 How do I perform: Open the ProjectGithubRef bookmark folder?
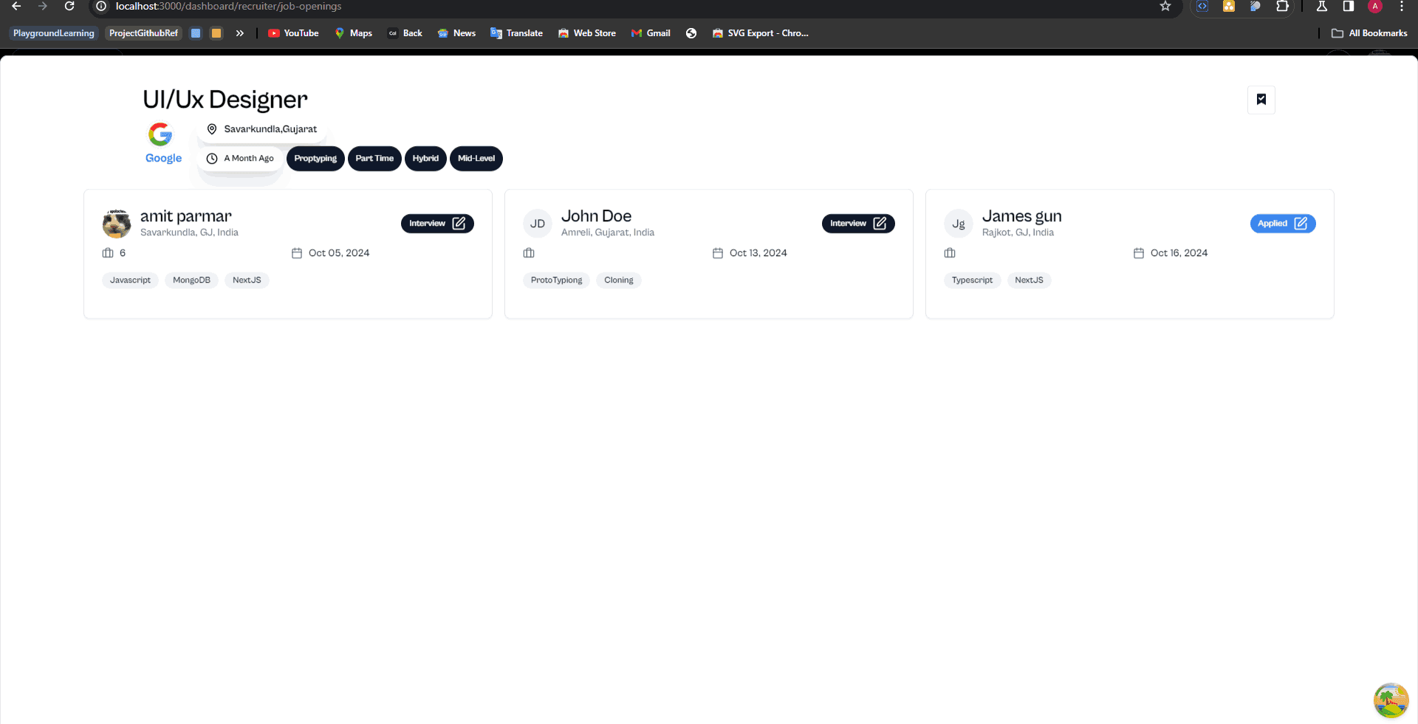(x=143, y=33)
